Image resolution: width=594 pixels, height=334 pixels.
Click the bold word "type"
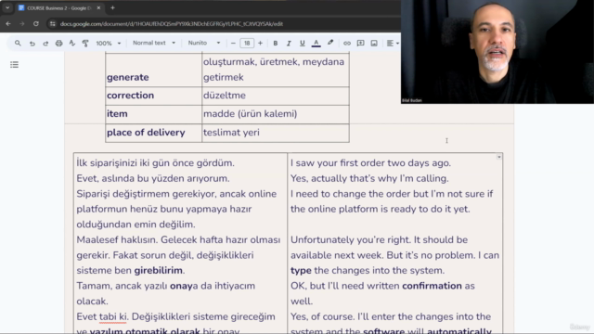(x=301, y=271)
